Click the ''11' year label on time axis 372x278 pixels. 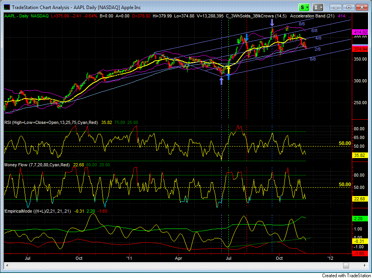click(x=129, y=258)
